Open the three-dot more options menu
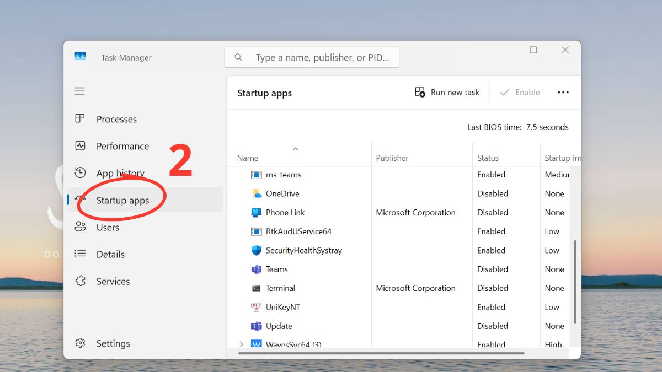The height and width of the screenshot is (372, 662). (x=563, y=93)
